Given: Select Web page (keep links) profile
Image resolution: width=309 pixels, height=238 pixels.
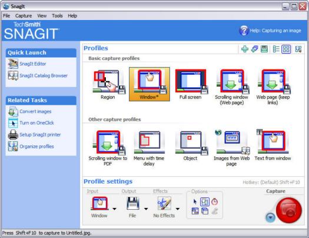Looking at the screenshot, I should [x=273, y=87].
